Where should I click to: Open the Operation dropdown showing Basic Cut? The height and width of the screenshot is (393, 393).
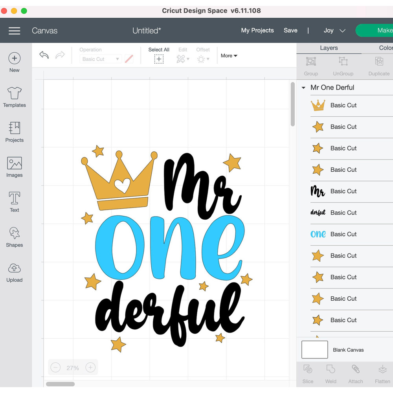click(x=100, y=59)
